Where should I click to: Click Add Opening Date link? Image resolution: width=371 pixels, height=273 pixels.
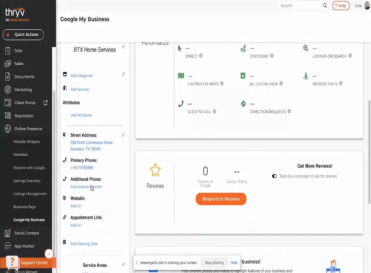pyautogui.click(x=84, y=244)
